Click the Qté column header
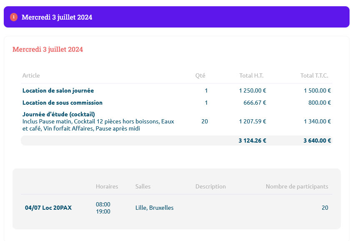Viewport: 355px width, 241px height. pos(200,75)
